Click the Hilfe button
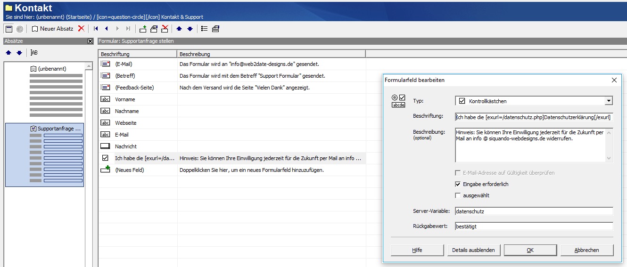 (x=417, y=250)
